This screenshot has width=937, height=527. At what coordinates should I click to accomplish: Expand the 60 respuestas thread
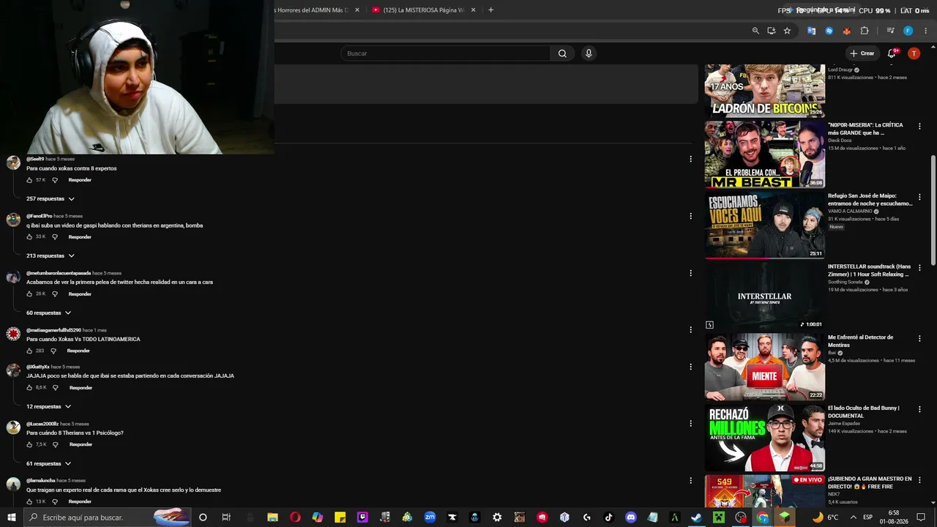(49, 313)
